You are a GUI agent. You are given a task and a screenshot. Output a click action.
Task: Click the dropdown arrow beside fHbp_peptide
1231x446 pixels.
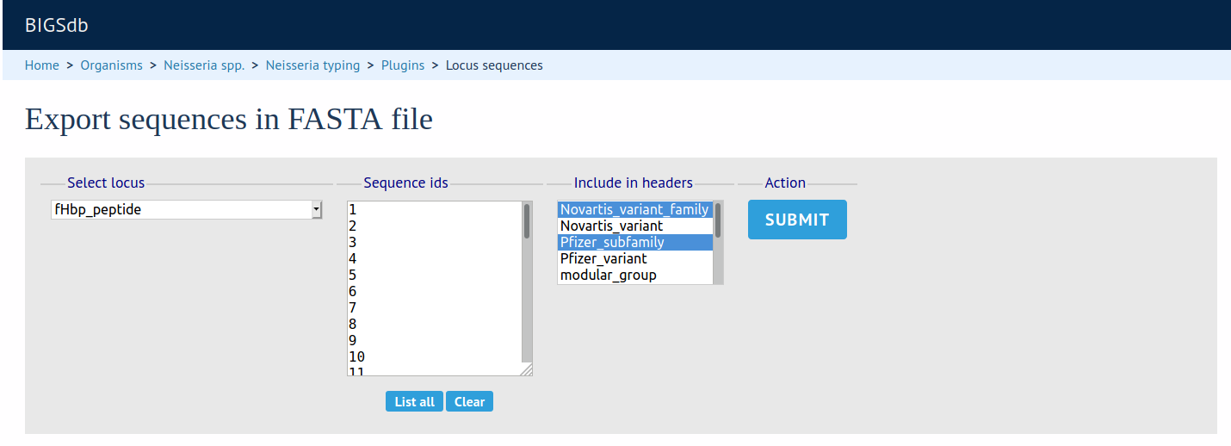coord(316,210)
